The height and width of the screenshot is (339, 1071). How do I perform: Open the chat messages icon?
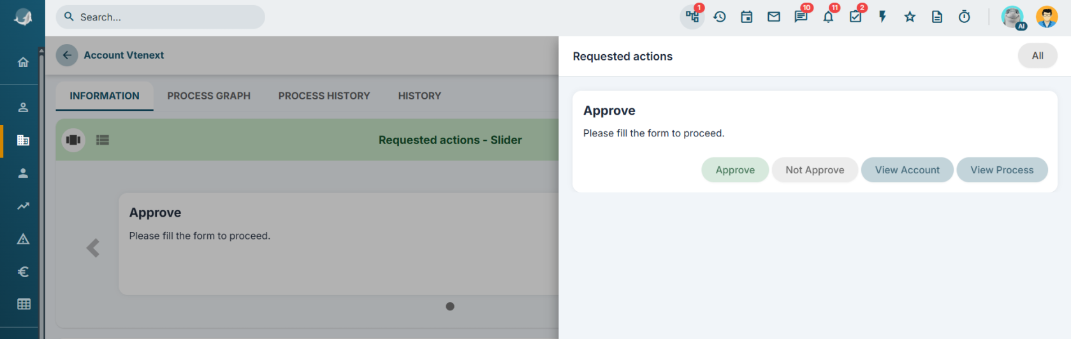[x=801, y=17]
